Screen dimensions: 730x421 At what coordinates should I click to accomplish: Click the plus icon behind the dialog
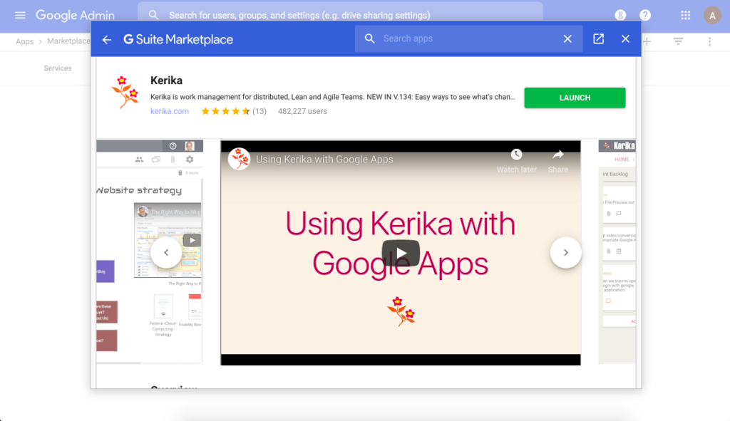(647, 41)
